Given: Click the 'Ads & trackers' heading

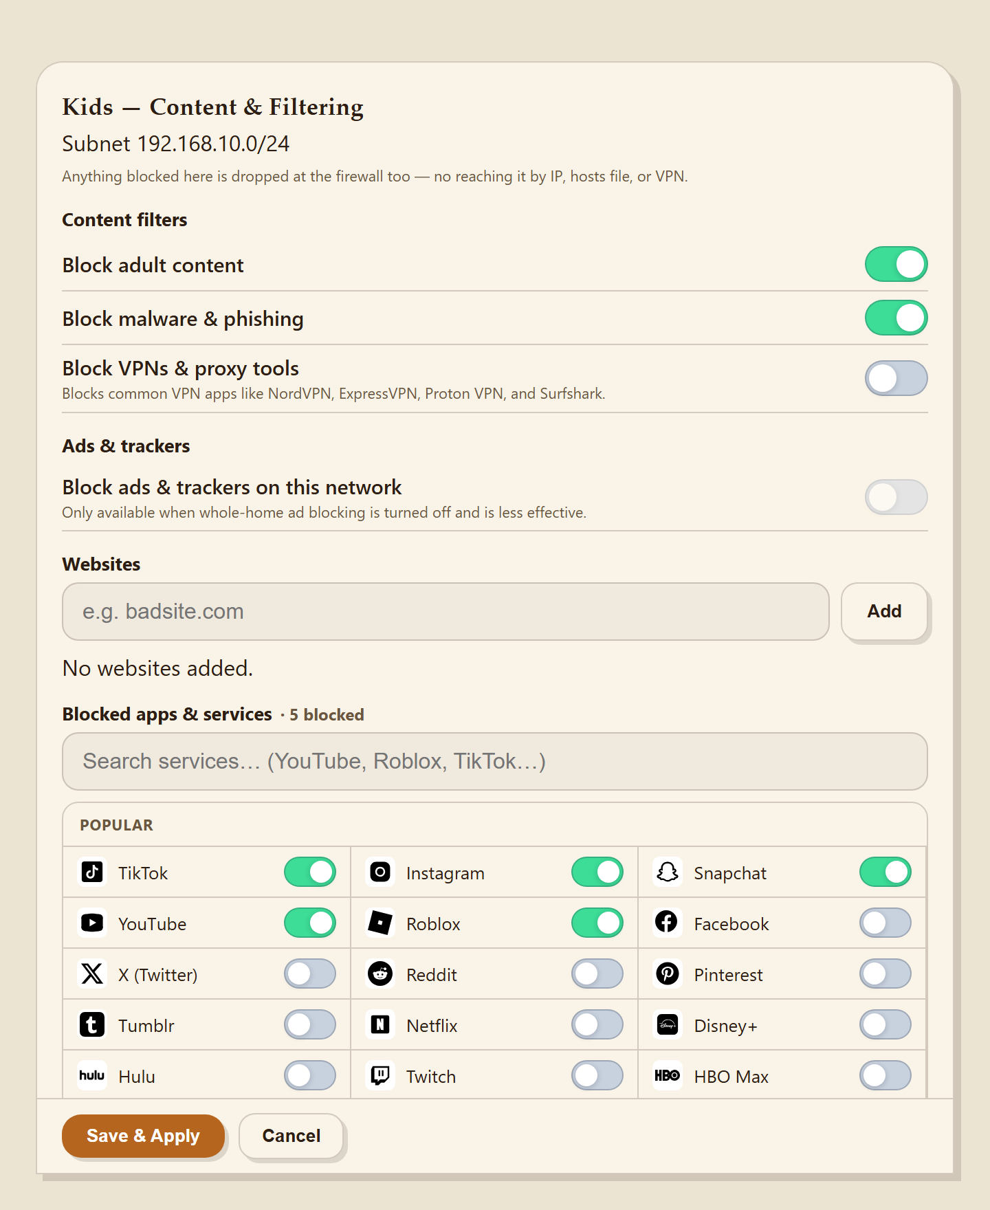Looking at the screenshot, I should 126,446.
